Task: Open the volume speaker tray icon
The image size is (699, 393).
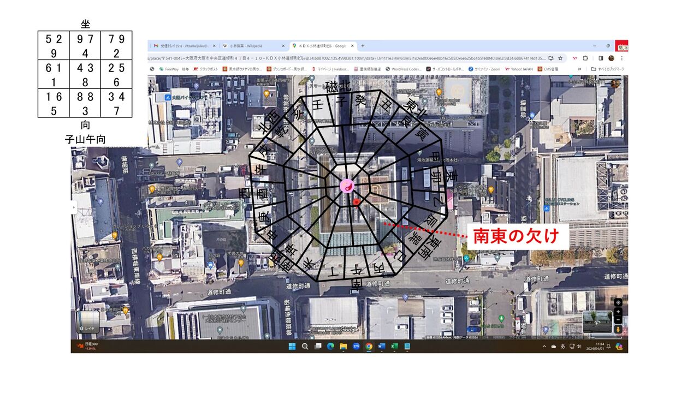Action: click(579, 347)
